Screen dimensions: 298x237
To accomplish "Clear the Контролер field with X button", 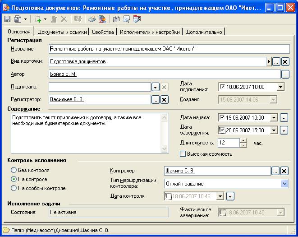I will coord(284,171).
